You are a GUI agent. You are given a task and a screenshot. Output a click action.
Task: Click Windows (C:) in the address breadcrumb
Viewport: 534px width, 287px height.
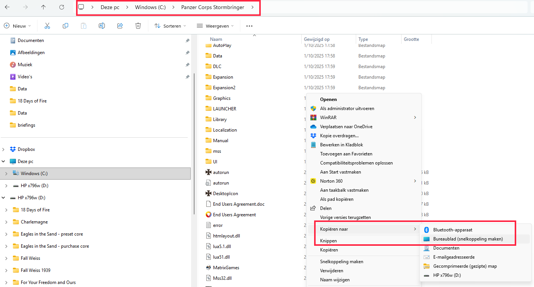point(150,7)
